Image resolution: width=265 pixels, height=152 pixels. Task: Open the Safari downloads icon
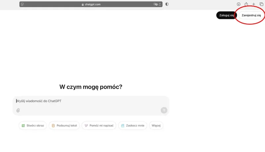[238, 4]
